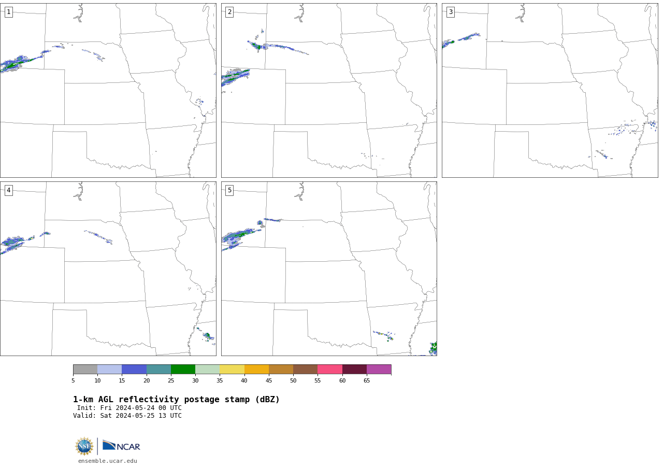Click the 1-km AGL reflectivity title

(176, 400)
